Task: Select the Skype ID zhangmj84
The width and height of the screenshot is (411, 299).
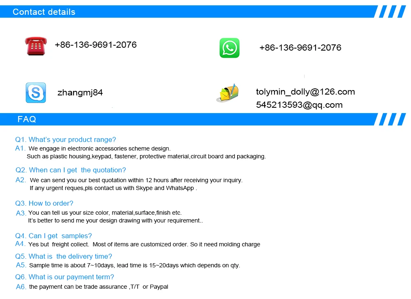Action: tap(80, 93)
